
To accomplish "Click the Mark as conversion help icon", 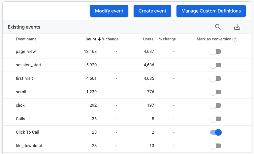I will [235, 39].
